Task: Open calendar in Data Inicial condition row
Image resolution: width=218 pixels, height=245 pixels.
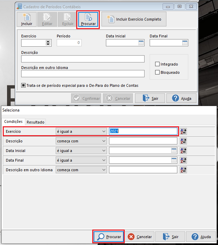Action: point(174,151)
